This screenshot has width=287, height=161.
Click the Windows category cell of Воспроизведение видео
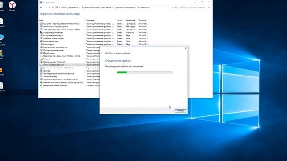pos(130,33)
